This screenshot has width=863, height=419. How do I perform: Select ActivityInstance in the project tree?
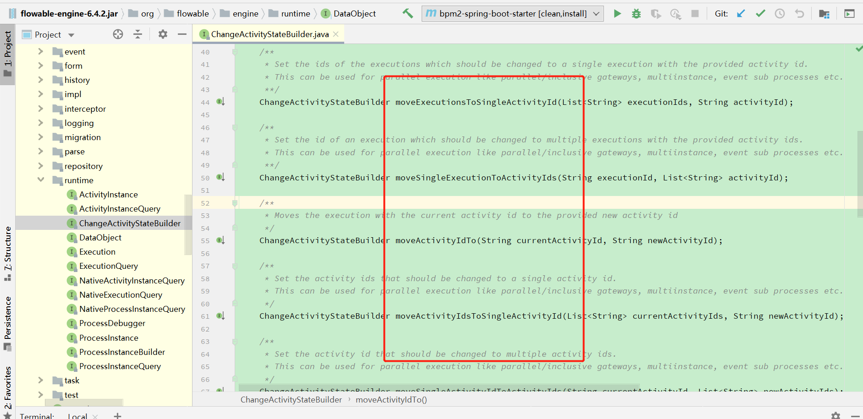[x=109, y=194]
